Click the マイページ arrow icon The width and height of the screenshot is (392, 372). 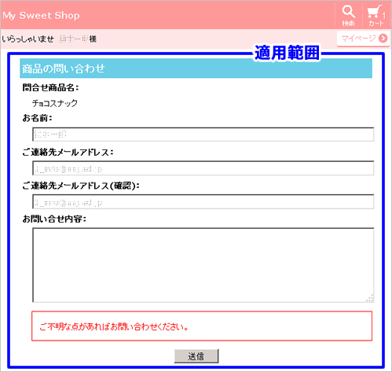[x=383, y=39]
